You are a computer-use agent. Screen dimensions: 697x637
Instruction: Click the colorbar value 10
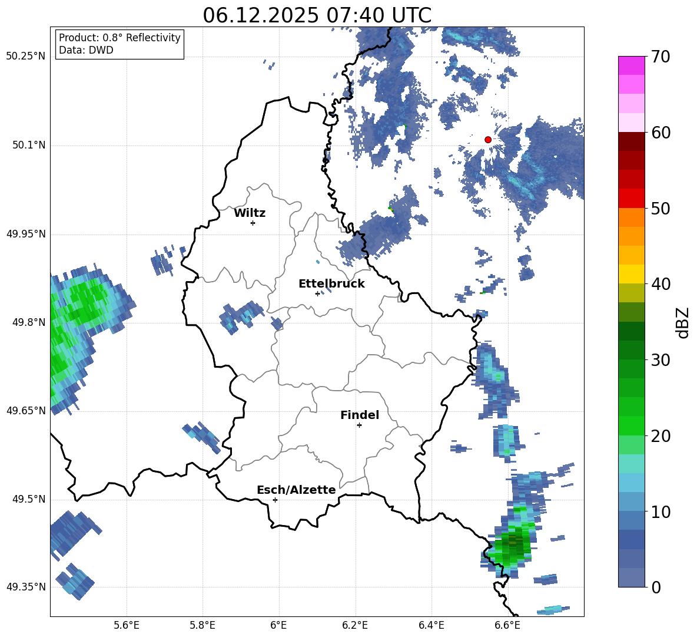(x=661, y=511)
